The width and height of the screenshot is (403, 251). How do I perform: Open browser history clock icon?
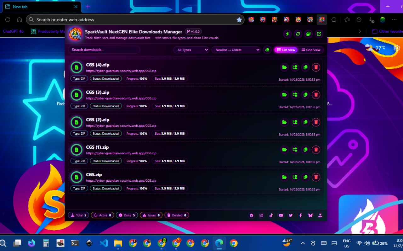359,19
